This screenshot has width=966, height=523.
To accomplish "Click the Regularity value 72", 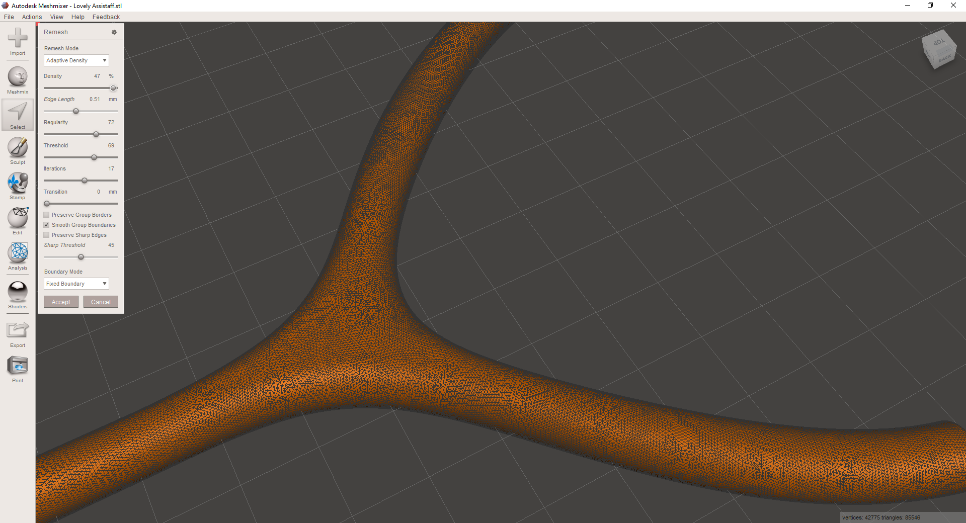I will [x=111, y=122].
